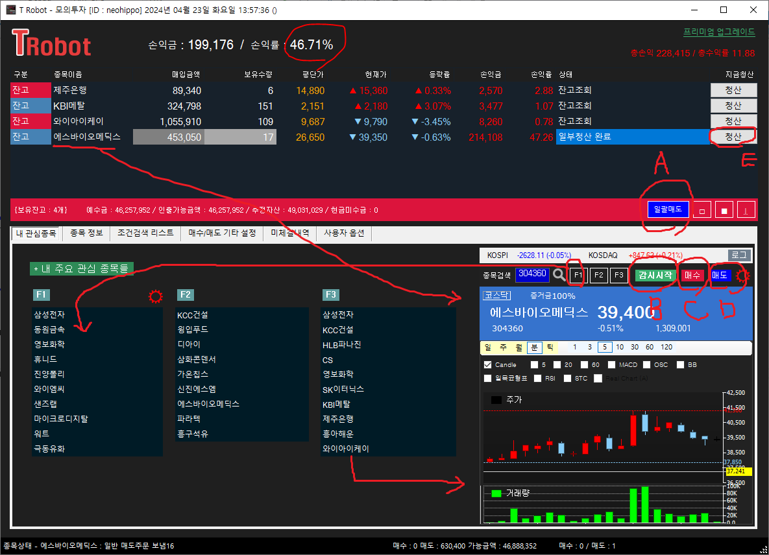Select the F1 button next to stock search
The height and width of the screenshot is (555, 769).
click(578, 276)
